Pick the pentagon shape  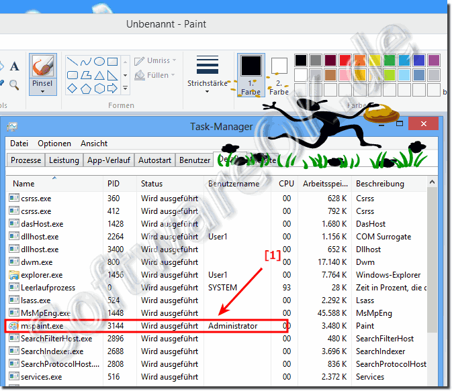(85, 89)
